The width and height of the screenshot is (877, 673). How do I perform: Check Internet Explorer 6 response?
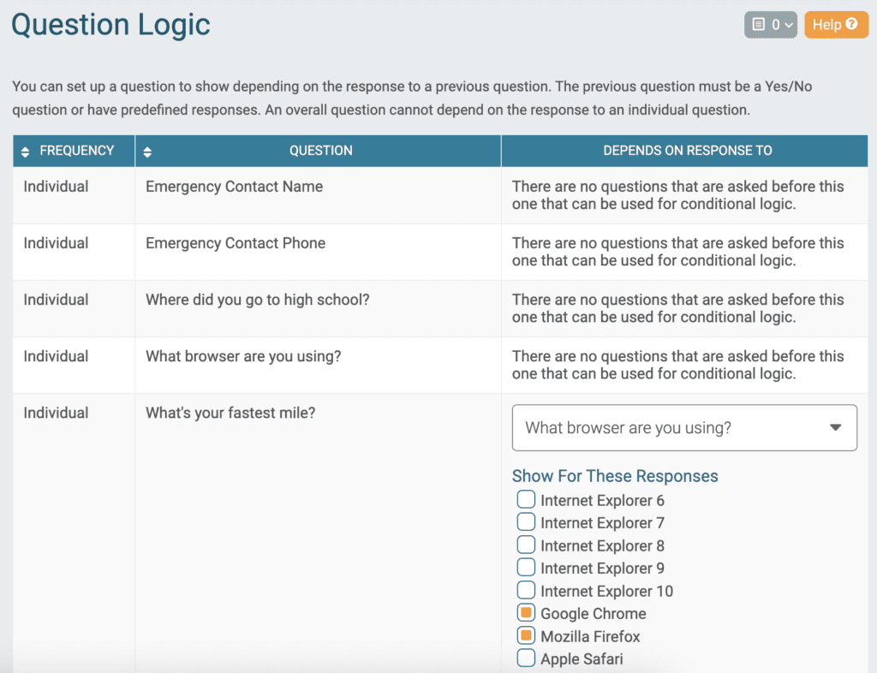pos(526,499)
